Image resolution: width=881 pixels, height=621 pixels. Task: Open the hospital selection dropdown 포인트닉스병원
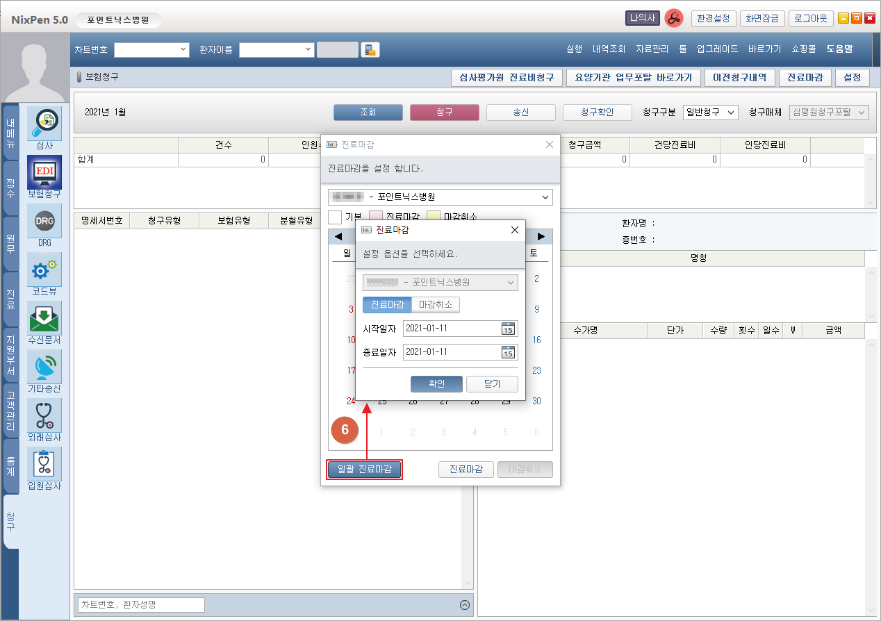click(440, 197)
